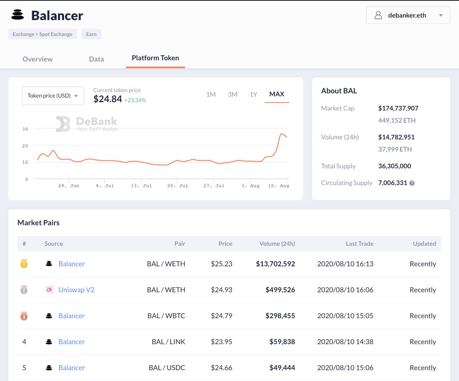Select the MAX chart range
This screenshot has width=459, height=381.
(277, 94)
